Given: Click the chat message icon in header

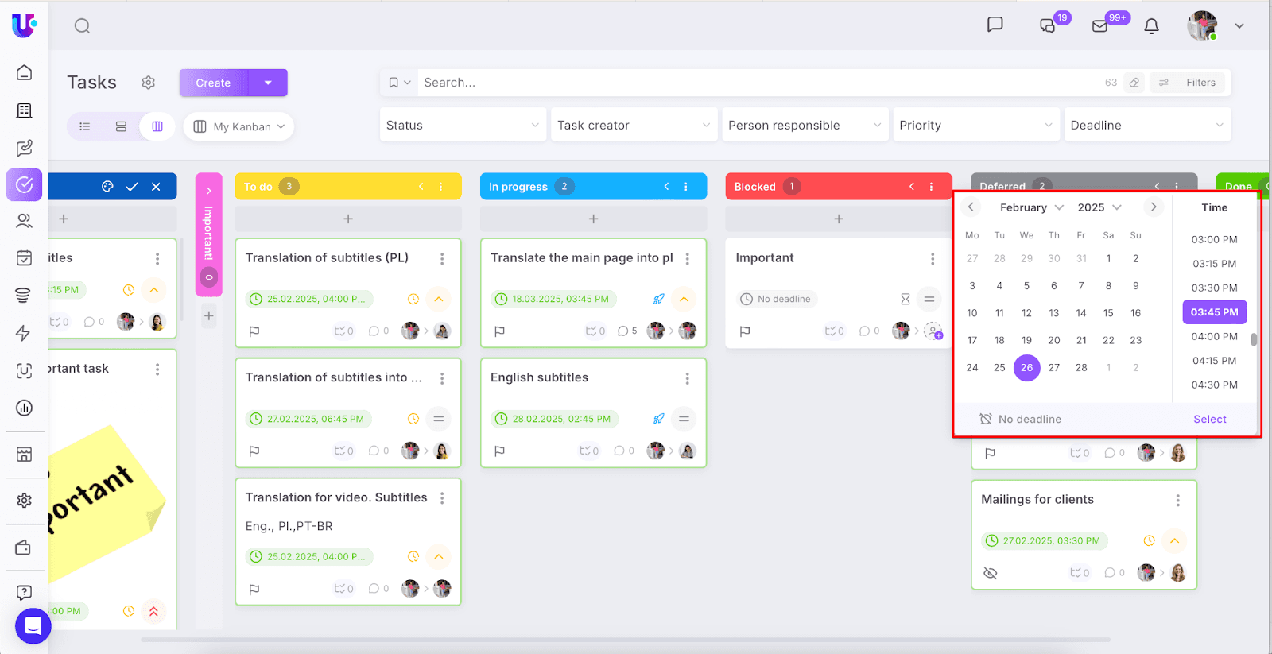Looking at the screenshot, I should point(995,25).
